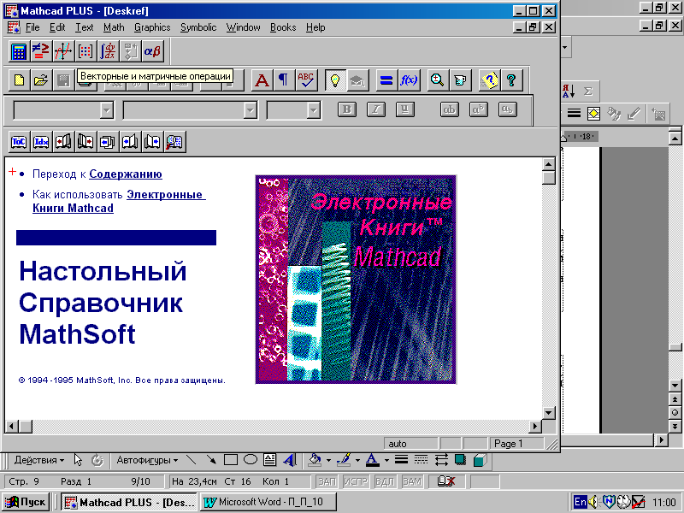Click the Пуск start button
The width and height of the screenshot is (684, 513).
(x=27, y=502)
